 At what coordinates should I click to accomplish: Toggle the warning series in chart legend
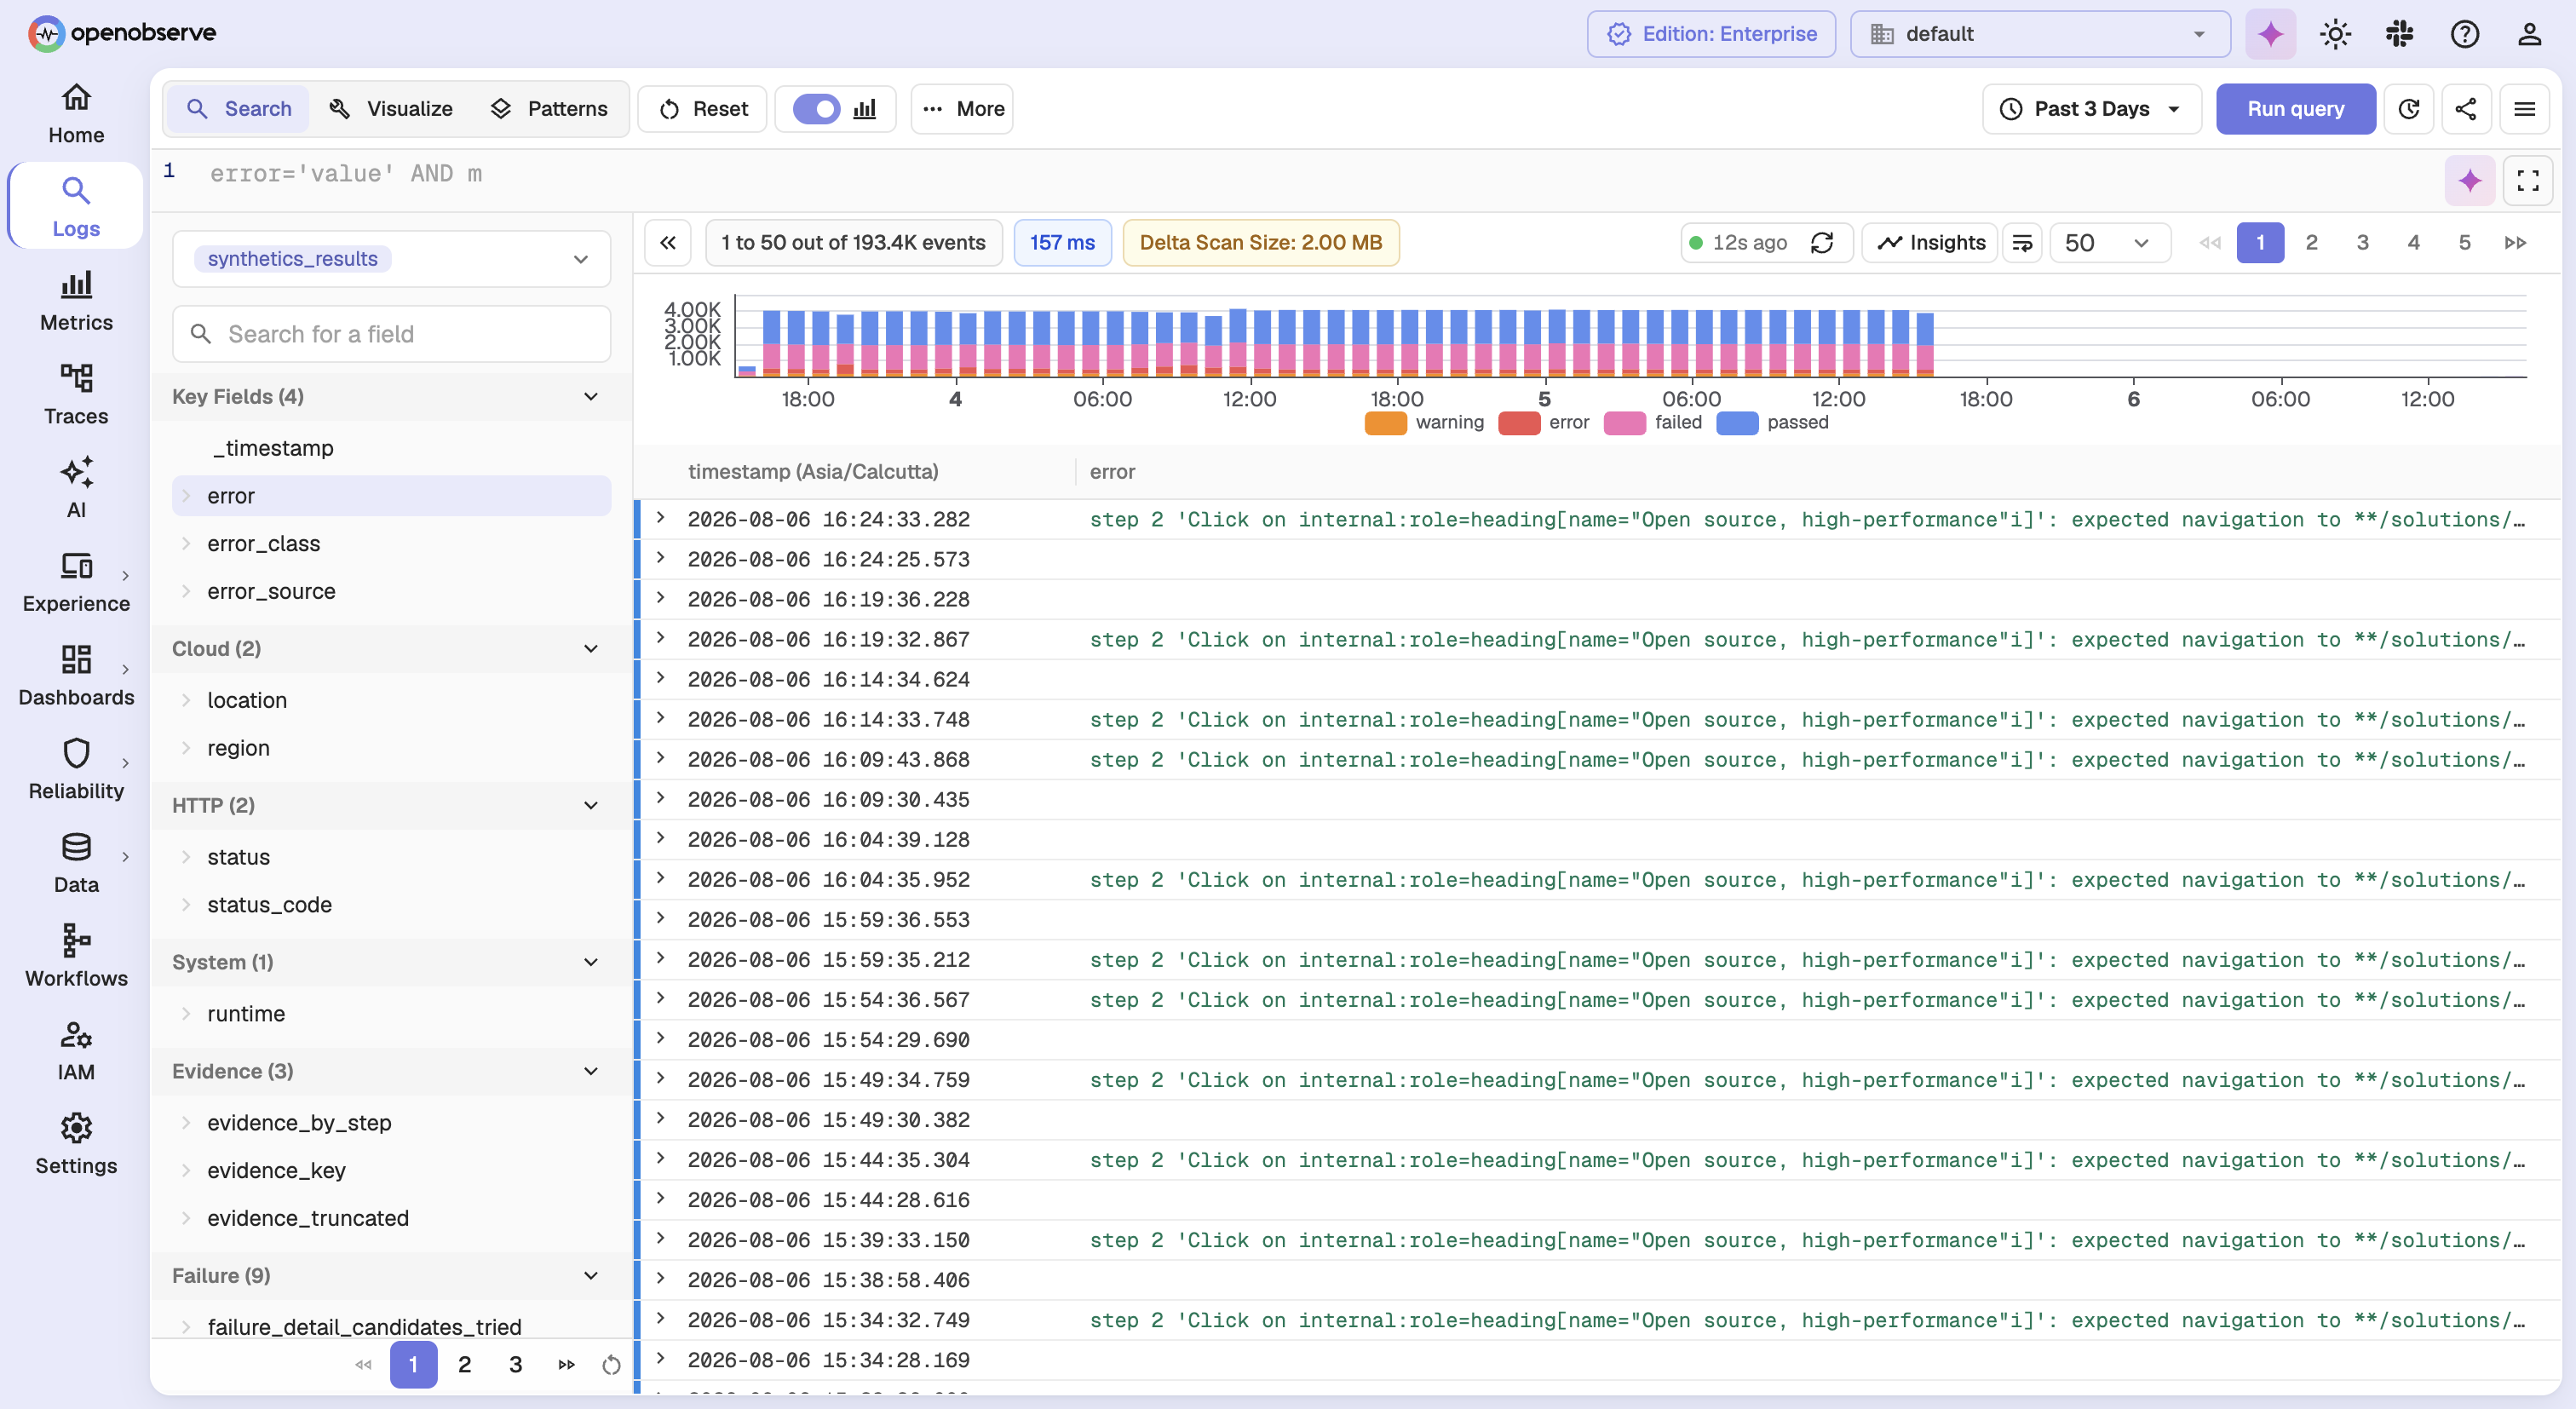[x=1424, y=423]
